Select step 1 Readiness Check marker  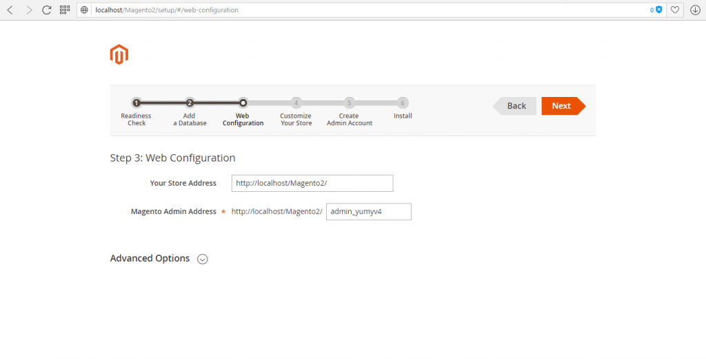136,103
